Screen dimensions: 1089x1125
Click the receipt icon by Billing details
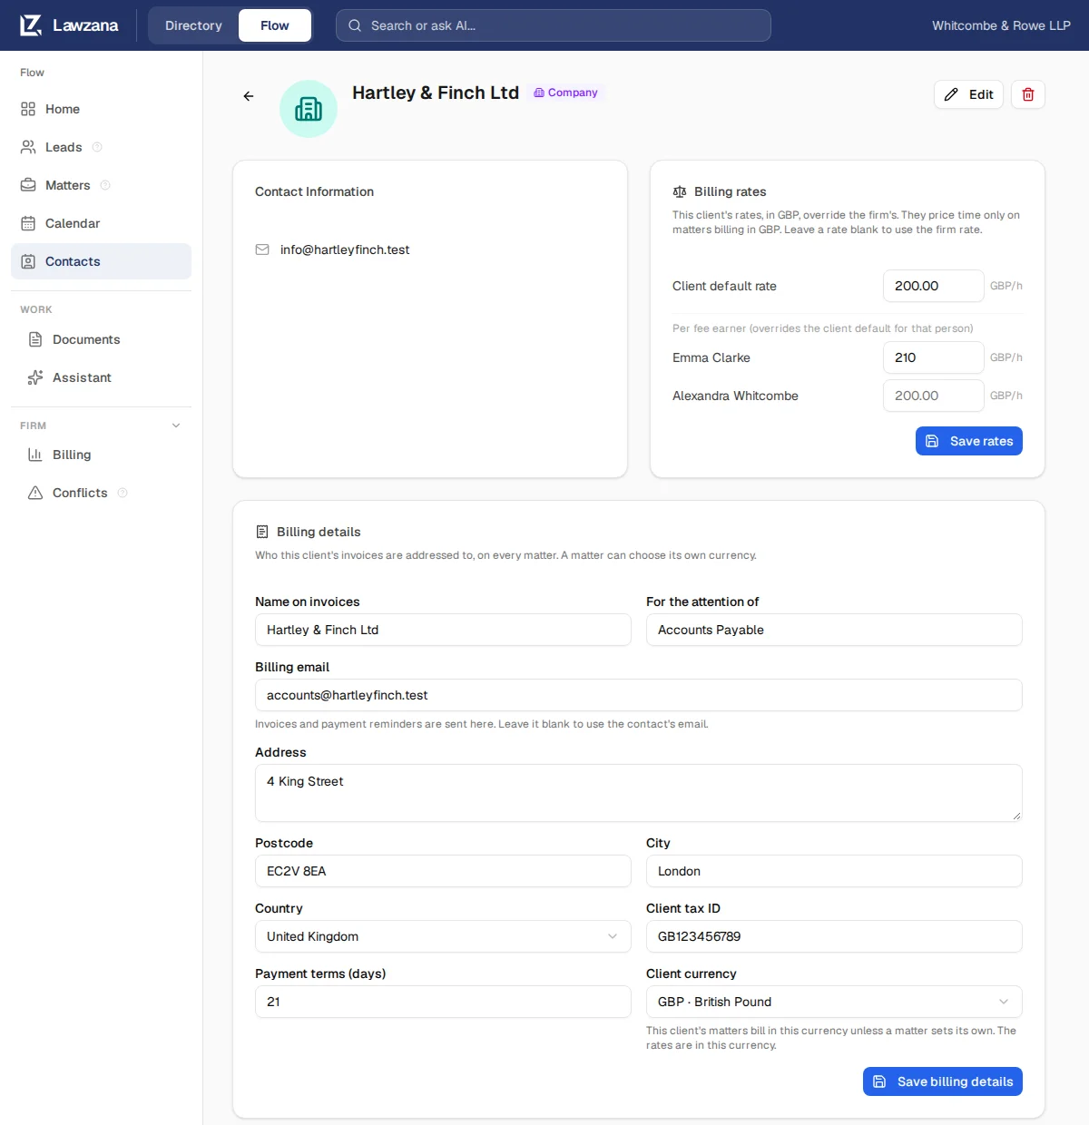coord(262,532)
